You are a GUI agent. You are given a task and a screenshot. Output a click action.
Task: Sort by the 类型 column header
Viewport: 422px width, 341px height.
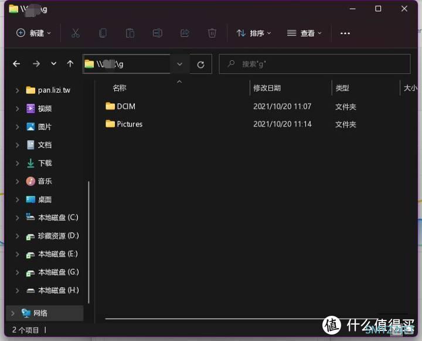click(342, 88)
